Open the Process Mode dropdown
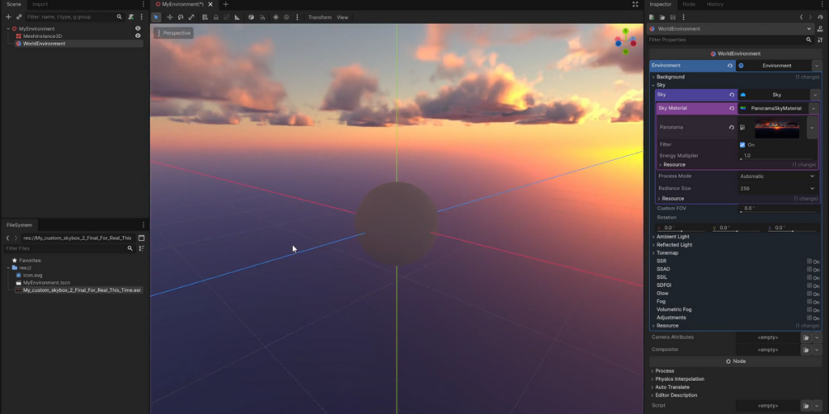829x414 pixels. tap(776, 175)
